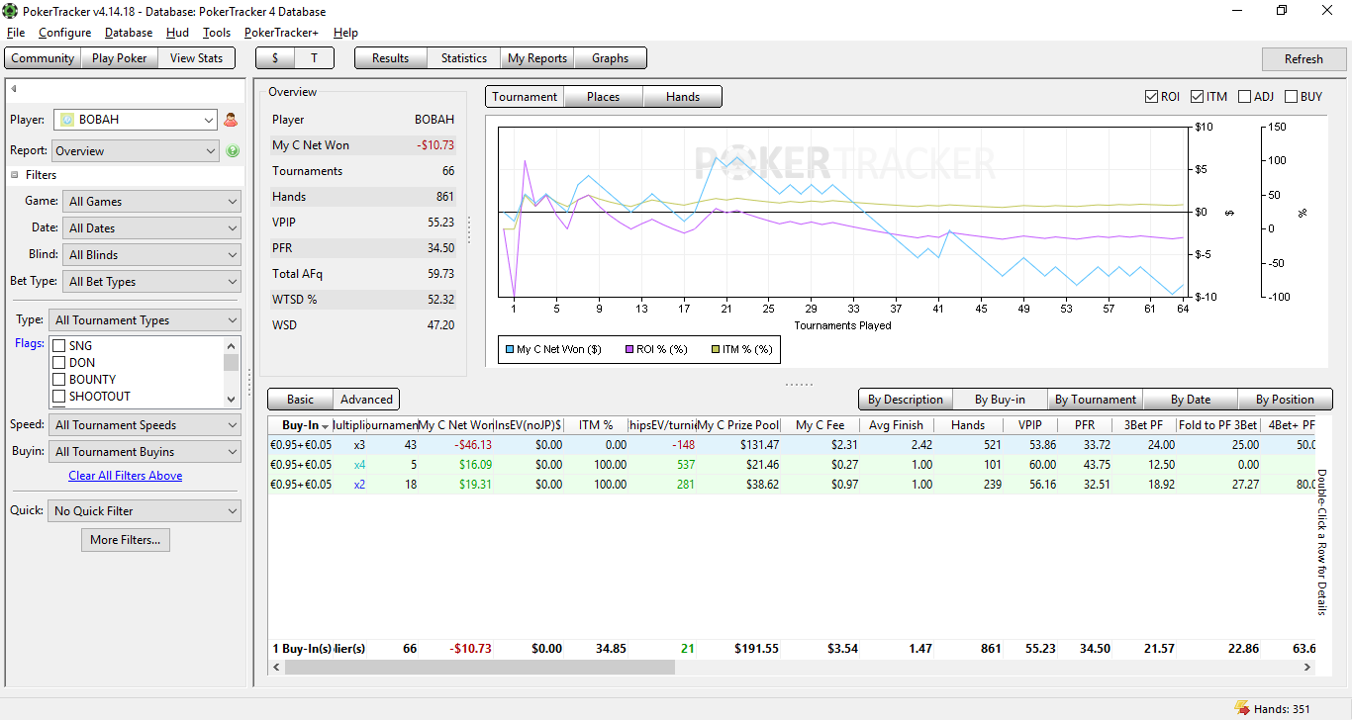Click the More Filters... button
Viewport: 1352px width, 720px height.
125,540
